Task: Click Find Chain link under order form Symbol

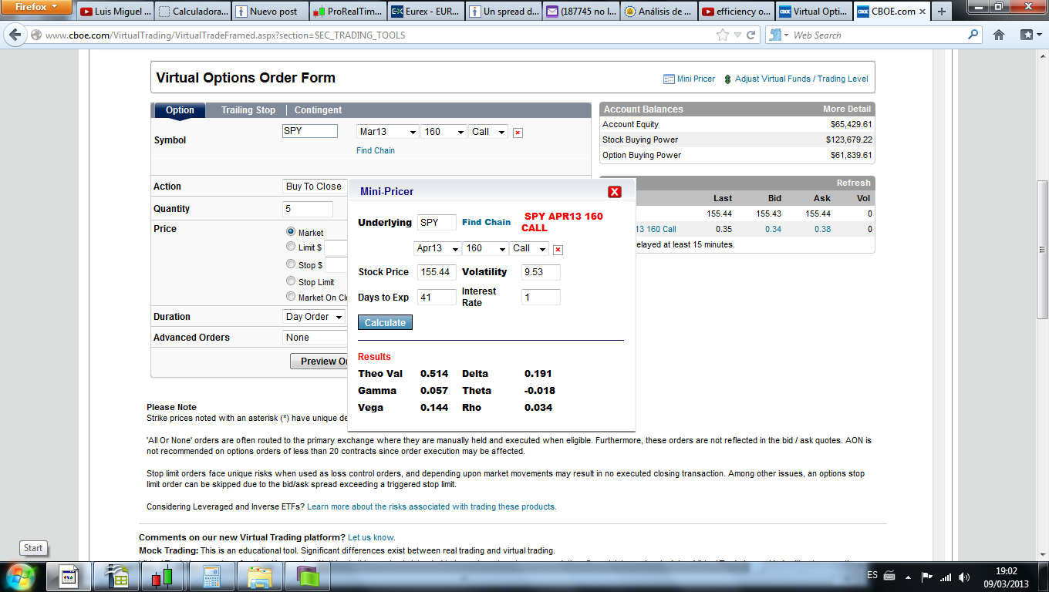Action: click(x=376, y=150)
